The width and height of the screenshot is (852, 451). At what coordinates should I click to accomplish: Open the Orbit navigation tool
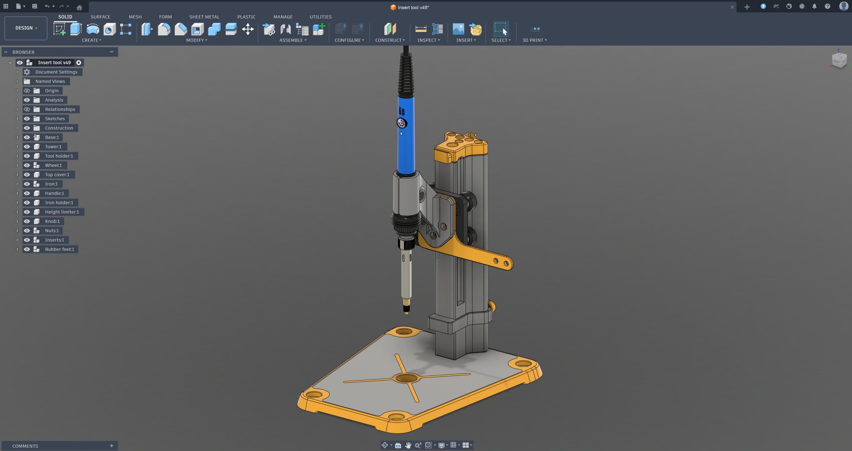tap(385, 445)
